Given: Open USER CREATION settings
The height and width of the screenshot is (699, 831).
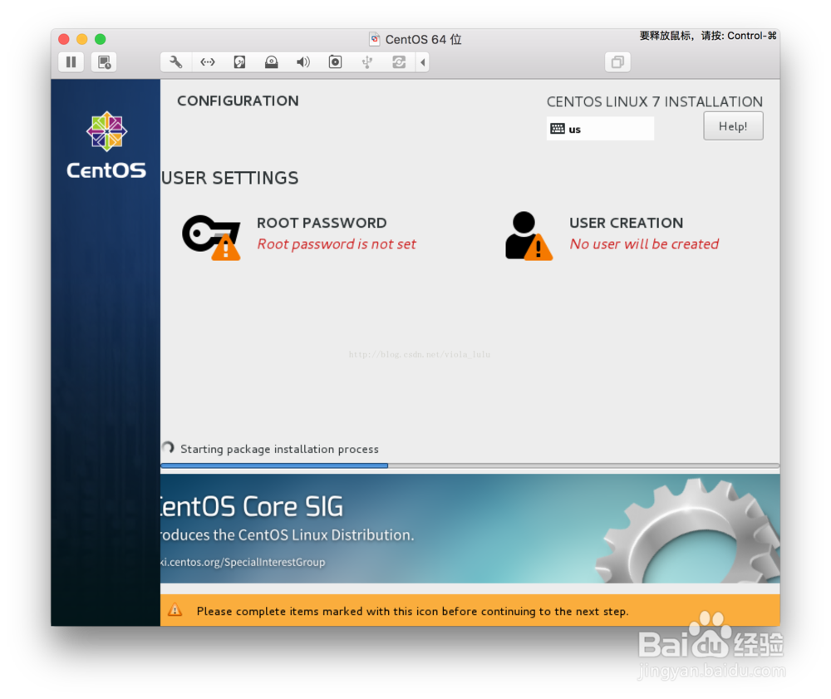Looking at the screenshot, I should (626, 223).
